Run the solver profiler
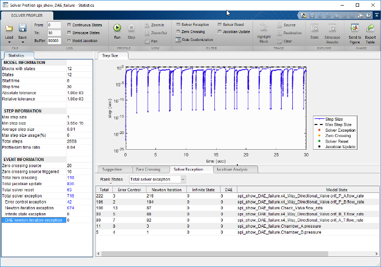 [x=117, y=27]
